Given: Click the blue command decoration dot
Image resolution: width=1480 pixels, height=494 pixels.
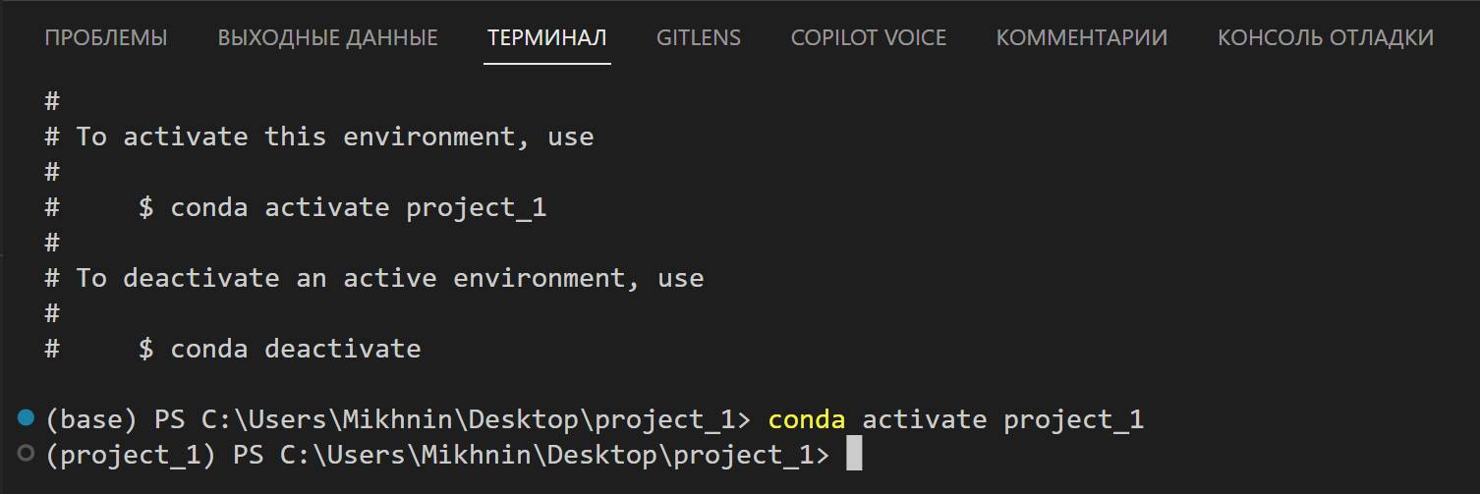Looking at the screenshot, I should (27, 419).
